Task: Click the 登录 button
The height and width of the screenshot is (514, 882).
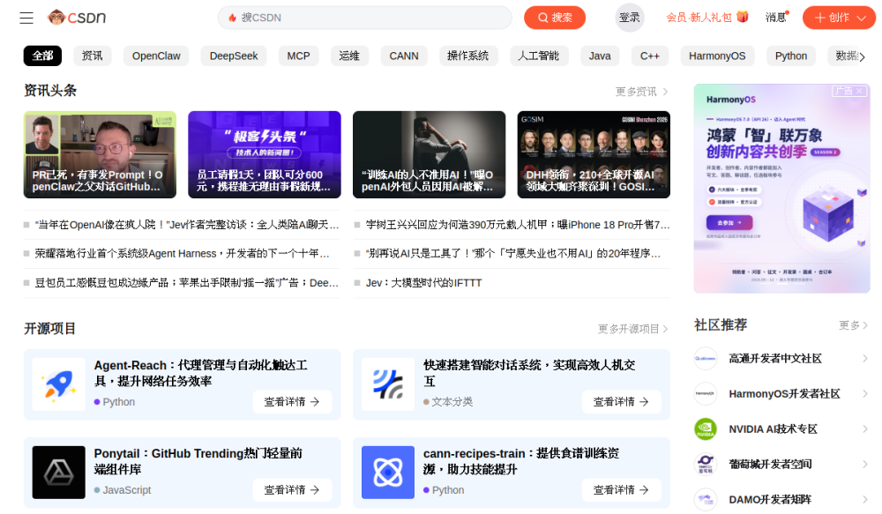Action: [x=630, y=18]
